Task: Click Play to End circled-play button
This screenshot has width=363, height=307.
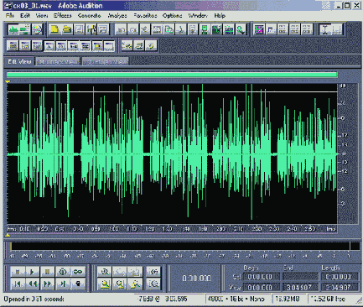Action: click(63, 272)
